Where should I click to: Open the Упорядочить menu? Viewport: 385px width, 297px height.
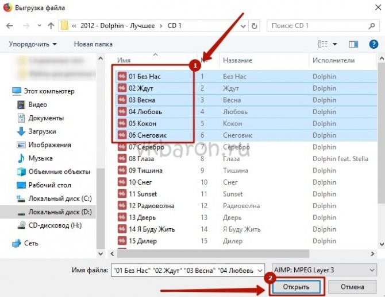[x=33, y=44]
